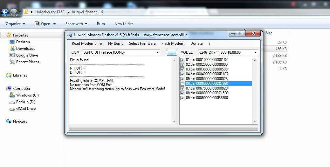The width and height of the screenshot is (330, 167).
Task: Toggle the 08.bin checkbox
Action: click(x=182, y=93)
